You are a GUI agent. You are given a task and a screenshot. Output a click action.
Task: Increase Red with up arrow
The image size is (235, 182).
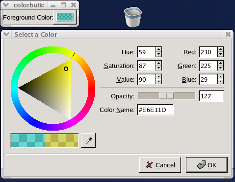coord(220,49)
